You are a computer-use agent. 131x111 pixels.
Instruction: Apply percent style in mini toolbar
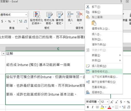128,102
